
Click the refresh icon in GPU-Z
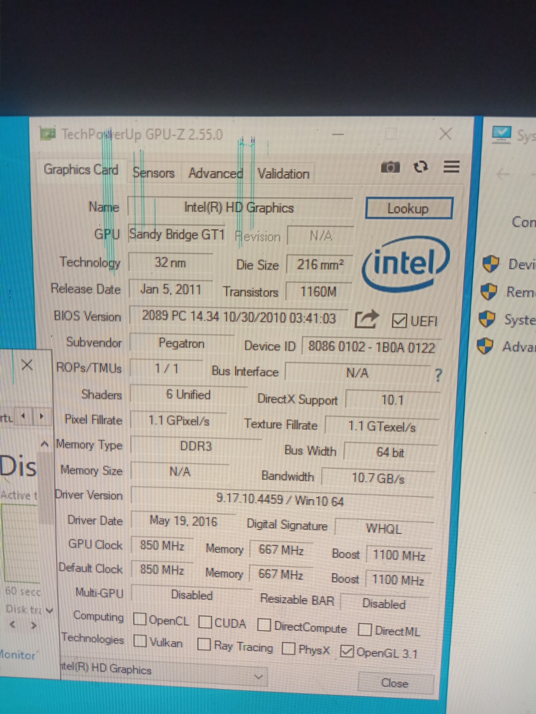(420, 167)
